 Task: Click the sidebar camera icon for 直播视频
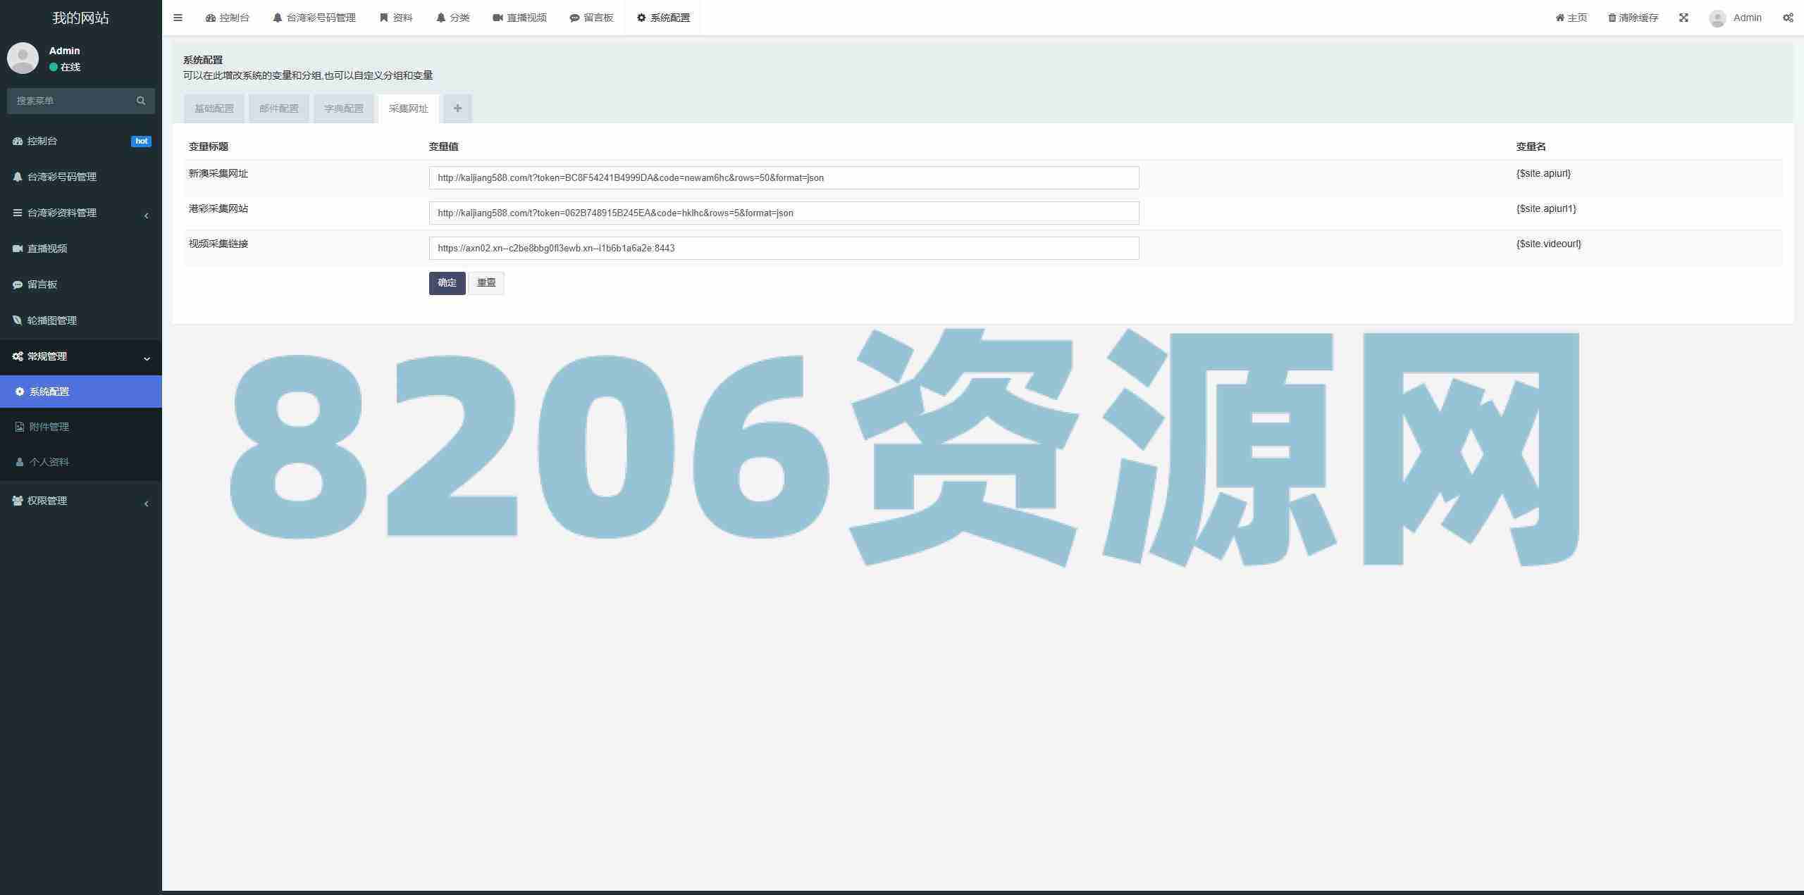click(18, 249)
